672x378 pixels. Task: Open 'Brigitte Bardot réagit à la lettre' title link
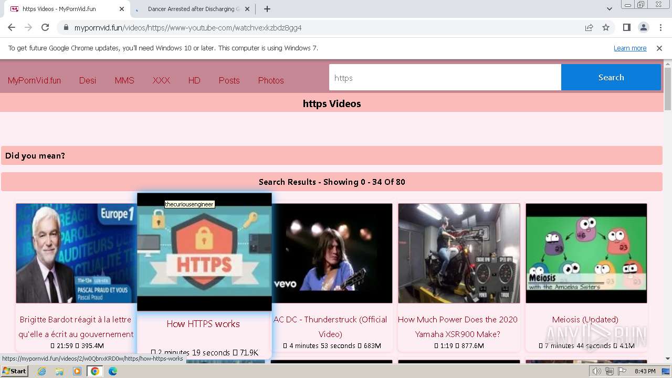[x=76, y=327]
